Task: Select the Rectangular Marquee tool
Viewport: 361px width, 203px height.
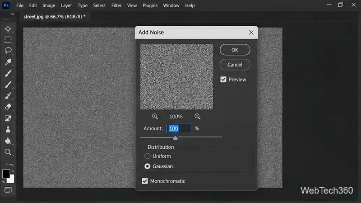Action: [8, 40]
